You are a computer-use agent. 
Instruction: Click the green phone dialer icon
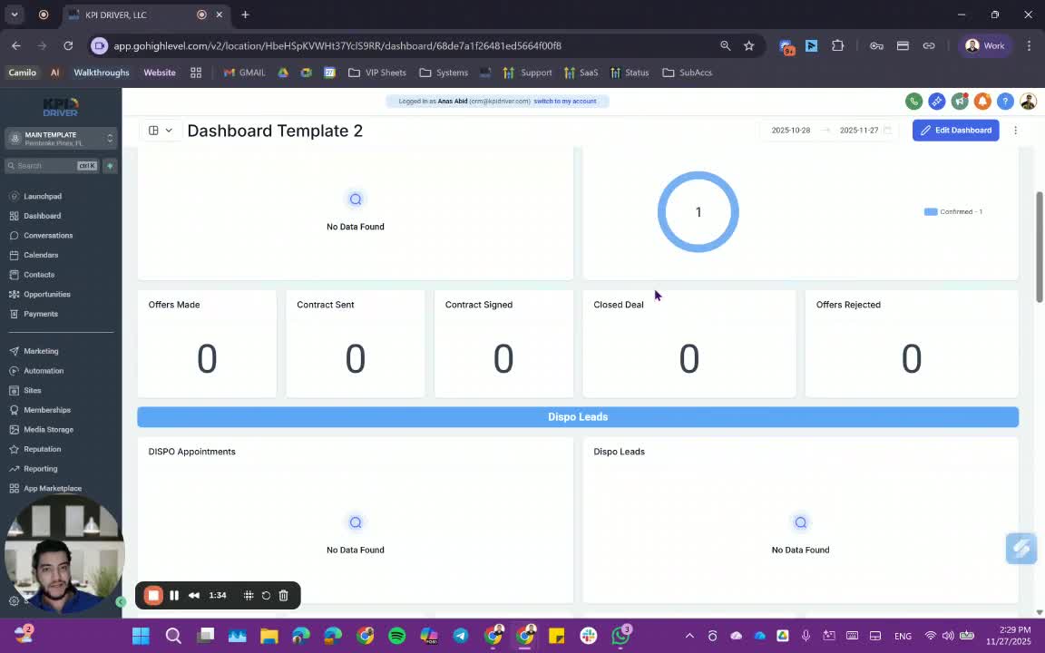point(913,102)
